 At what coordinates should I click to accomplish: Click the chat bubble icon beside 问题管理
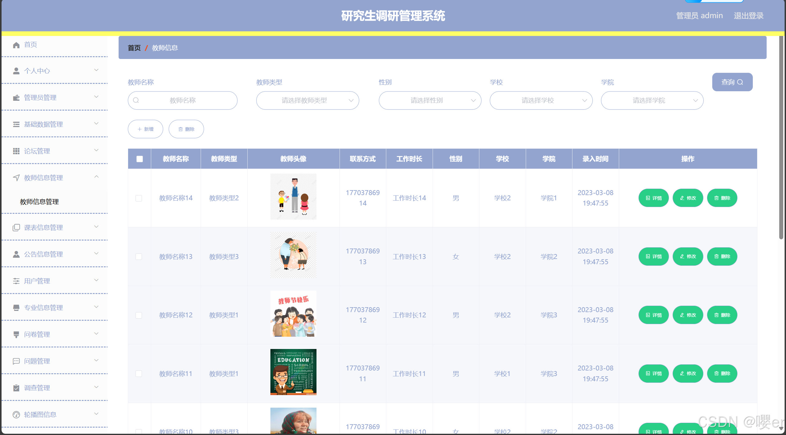point(16,361)
